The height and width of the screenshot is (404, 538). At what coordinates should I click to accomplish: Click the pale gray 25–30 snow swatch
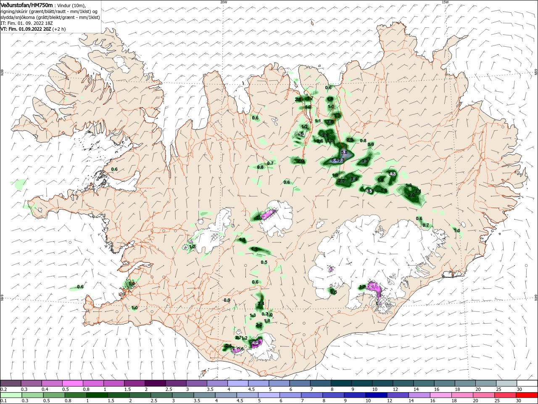pos(506,383)
